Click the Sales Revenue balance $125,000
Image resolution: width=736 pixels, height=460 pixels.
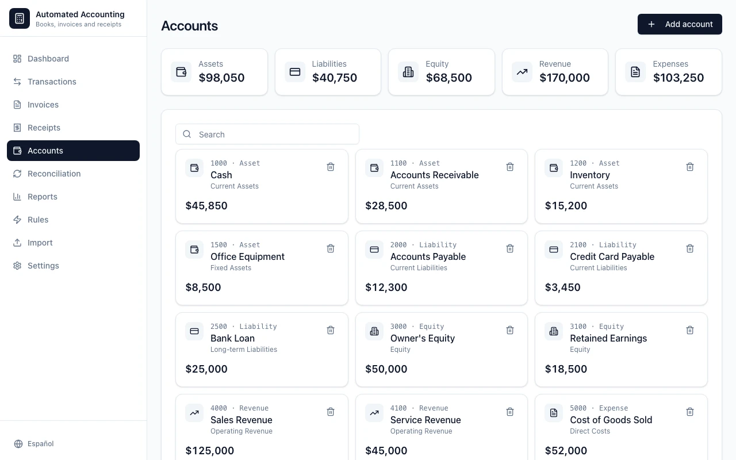point(210,451)
